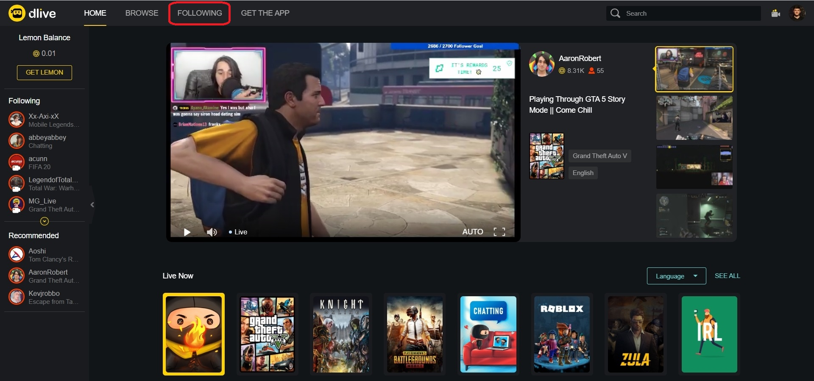Viewport: 814px width, 381px height.
Task: Select the Roblox category card
Action: pyautogui.click(x=562, y=334)
